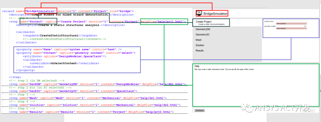Select the GeometryDM step in wizard
The height and width of the screenshot is (122, 321).
203,29
